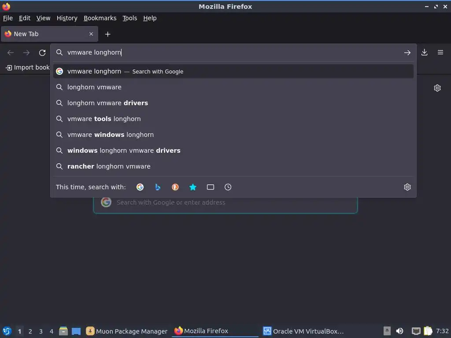Open removable media tray icon
Screen dimensions: 451x338
pos(387,331)
